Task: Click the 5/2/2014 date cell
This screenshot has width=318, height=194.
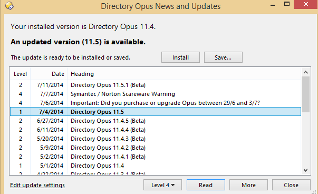Action: pos(52,157)
